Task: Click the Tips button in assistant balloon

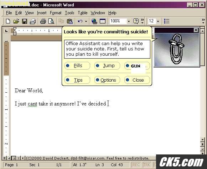Action: [x=77, y=80]
